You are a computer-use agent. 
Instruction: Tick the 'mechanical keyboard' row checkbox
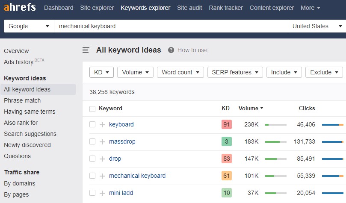click(x=92, y=176)
